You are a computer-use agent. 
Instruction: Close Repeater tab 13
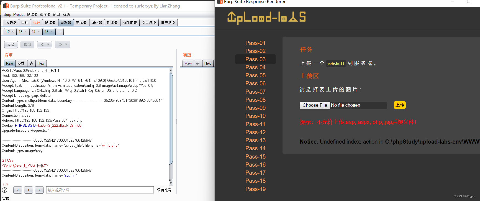[25, 32]
